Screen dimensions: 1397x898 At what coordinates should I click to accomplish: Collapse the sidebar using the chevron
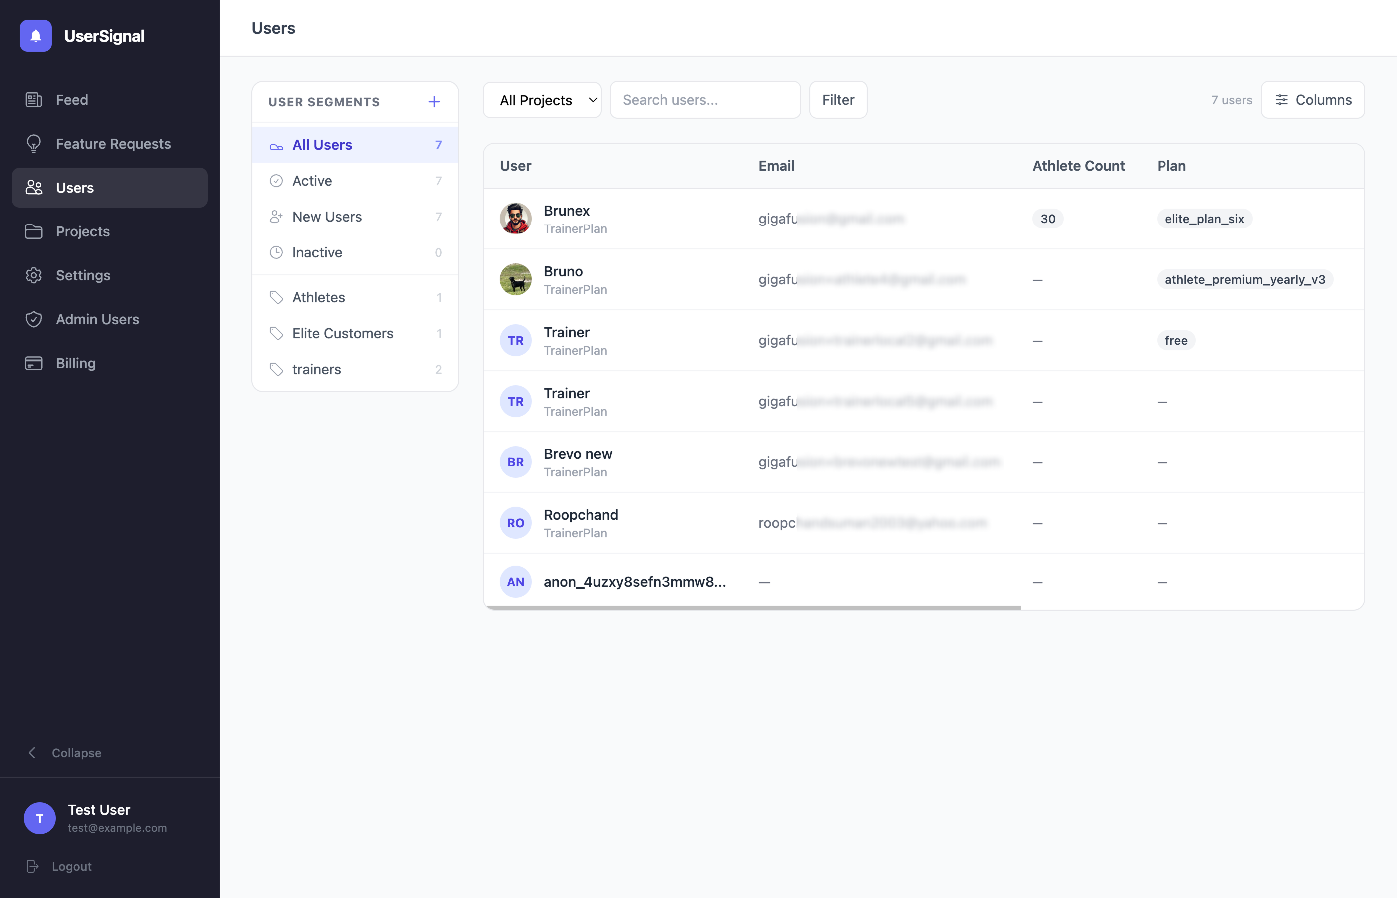(x=32, y=753)
